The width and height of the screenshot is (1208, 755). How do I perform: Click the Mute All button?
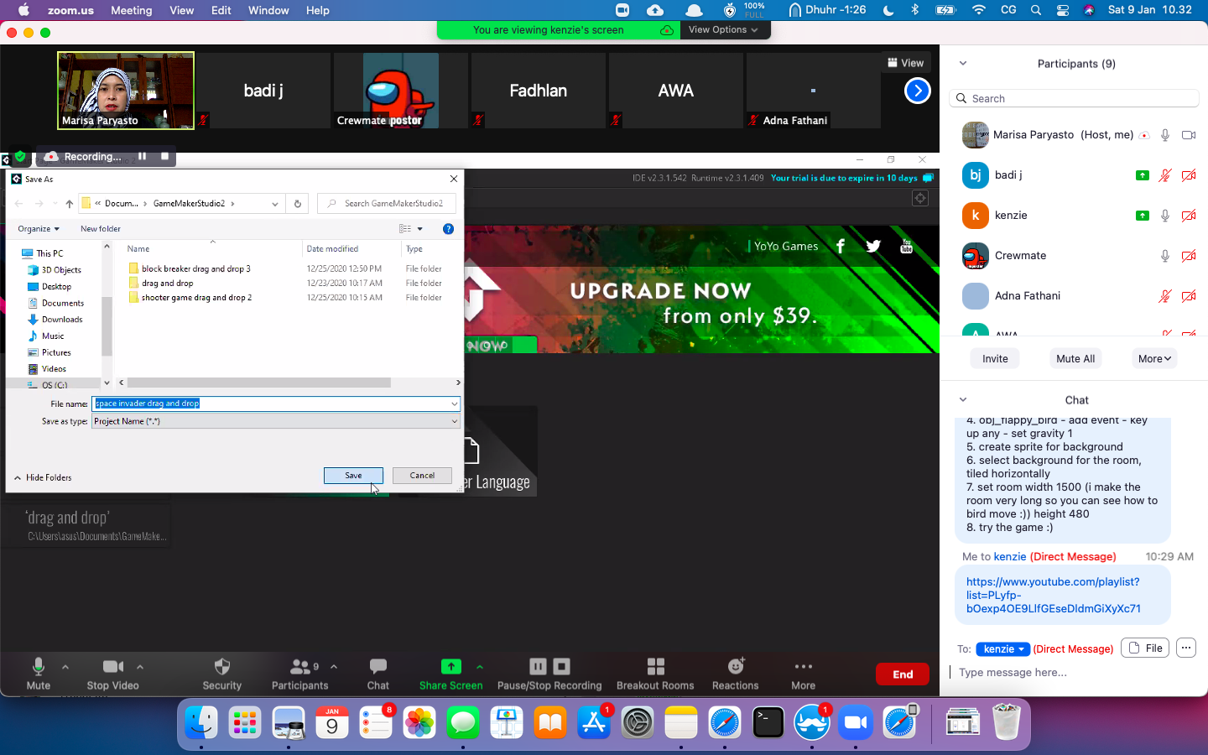click(1075, 358)
